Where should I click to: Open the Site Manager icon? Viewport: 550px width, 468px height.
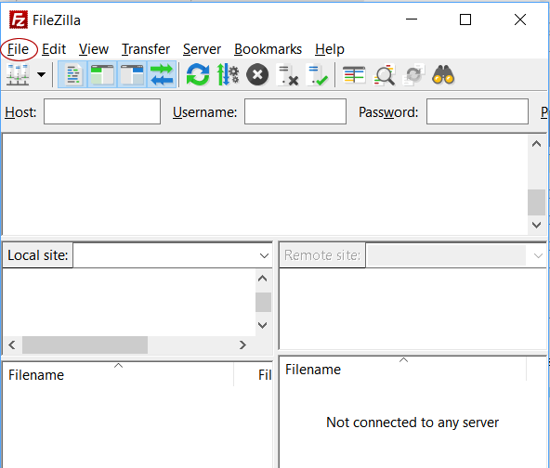pyautogui.click(x=18, y=74)
